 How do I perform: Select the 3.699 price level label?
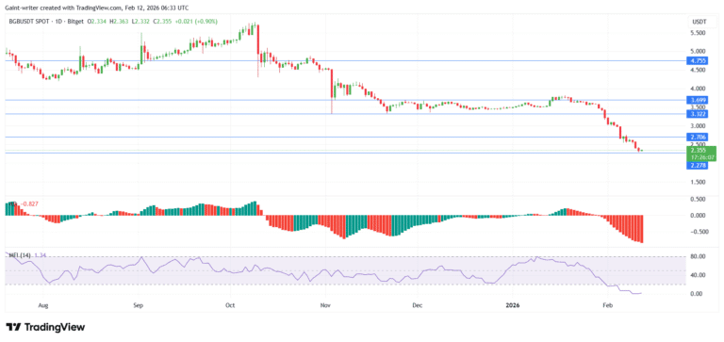pyautogui.click(x=697, y=100)
